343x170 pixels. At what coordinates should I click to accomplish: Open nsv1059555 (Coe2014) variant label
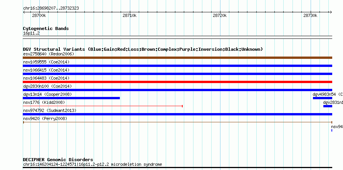(x=46, y=62)
